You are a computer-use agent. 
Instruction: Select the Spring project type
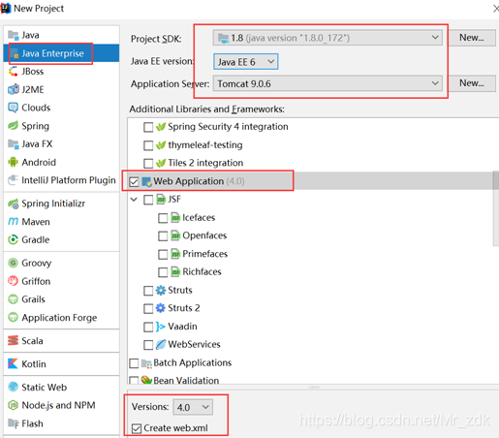61,126
